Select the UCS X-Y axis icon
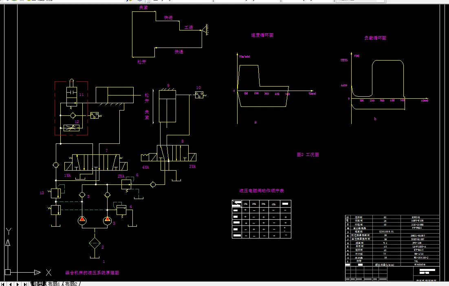The height and width of the screenshot is (286, 449). point(28,251)
